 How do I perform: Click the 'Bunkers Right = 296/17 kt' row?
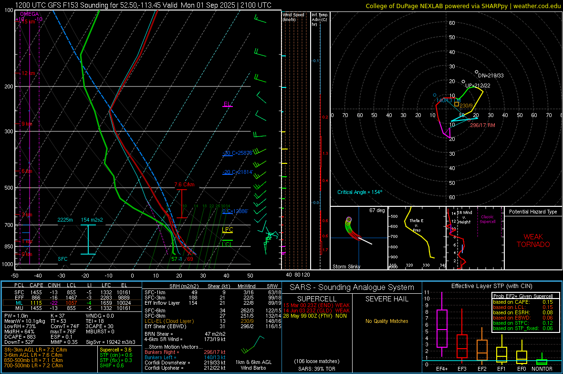pos(185,352)
